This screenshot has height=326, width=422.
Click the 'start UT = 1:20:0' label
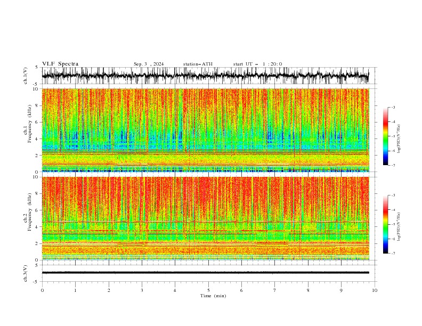[x=257, y=64]
